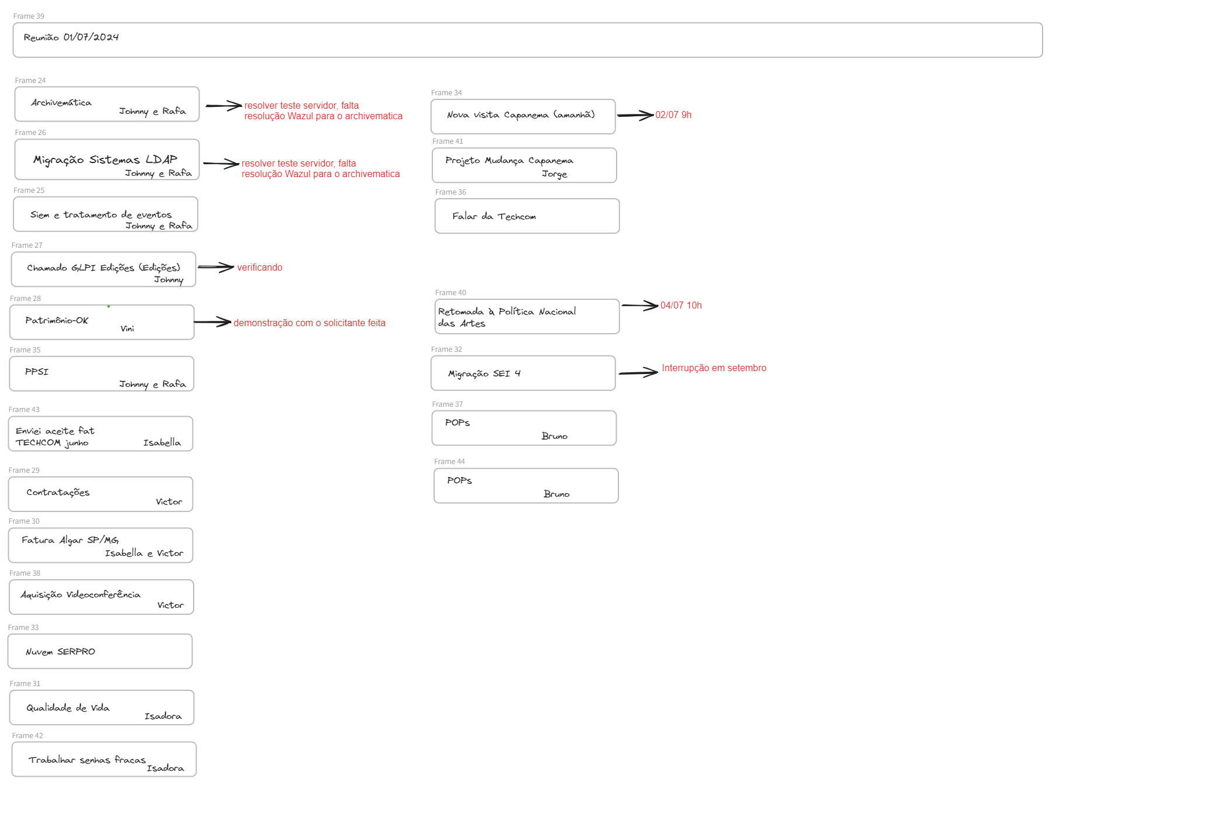Select 'Trabalhar senhas fracas' text

tap(87, 760)
